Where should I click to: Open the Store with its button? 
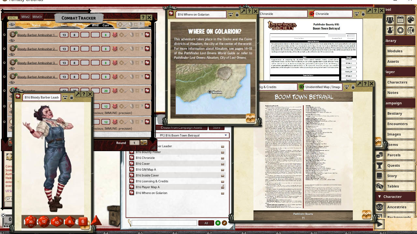[217, 127]
